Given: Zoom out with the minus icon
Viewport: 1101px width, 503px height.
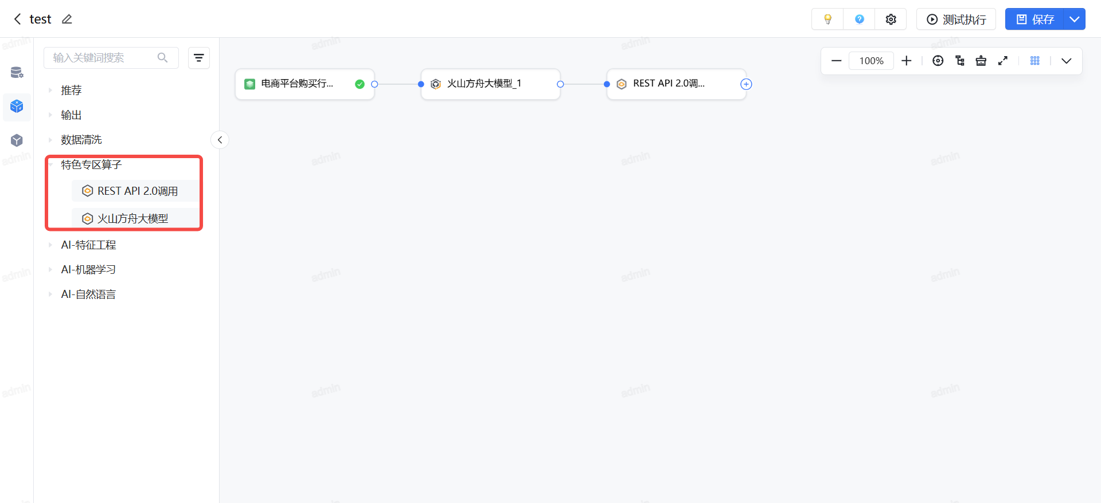Looking at the screenshot, I should [836, 61].
